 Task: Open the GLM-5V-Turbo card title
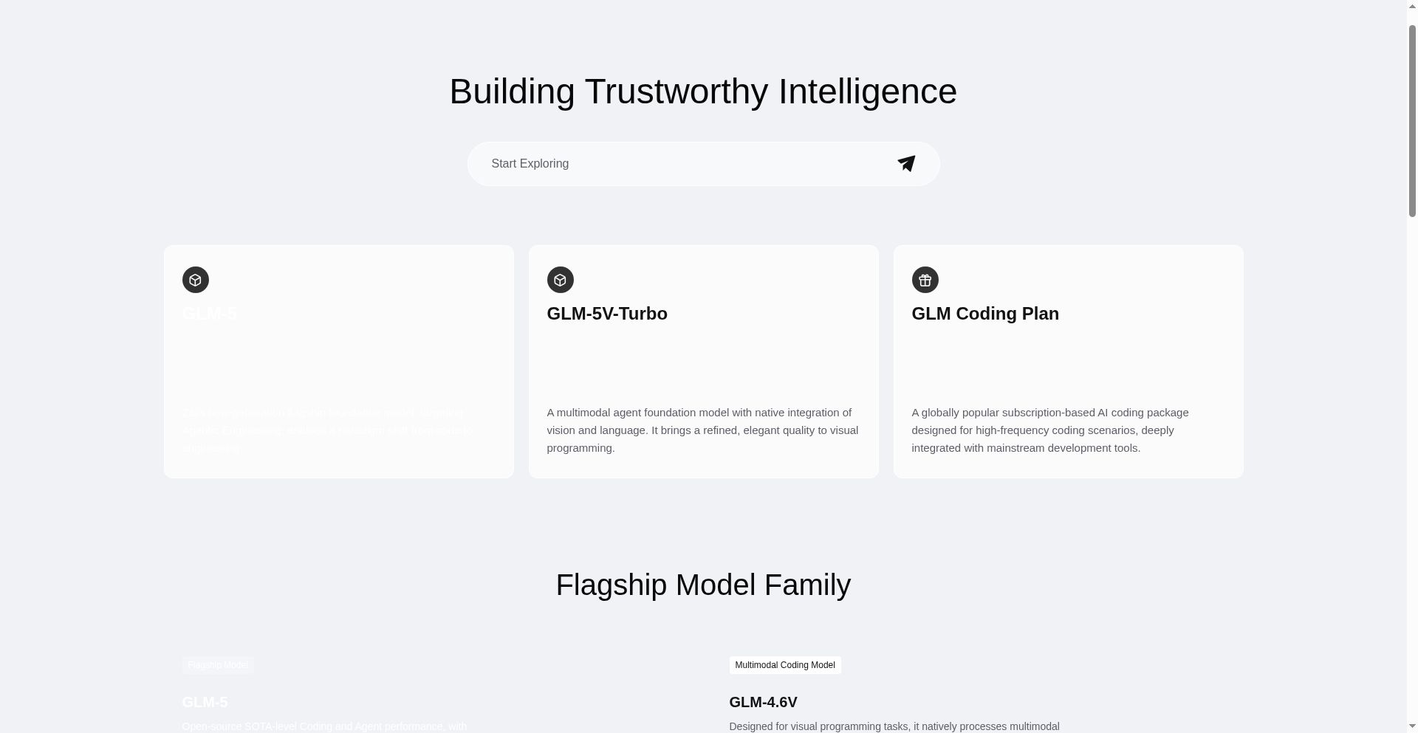[607, 314]
